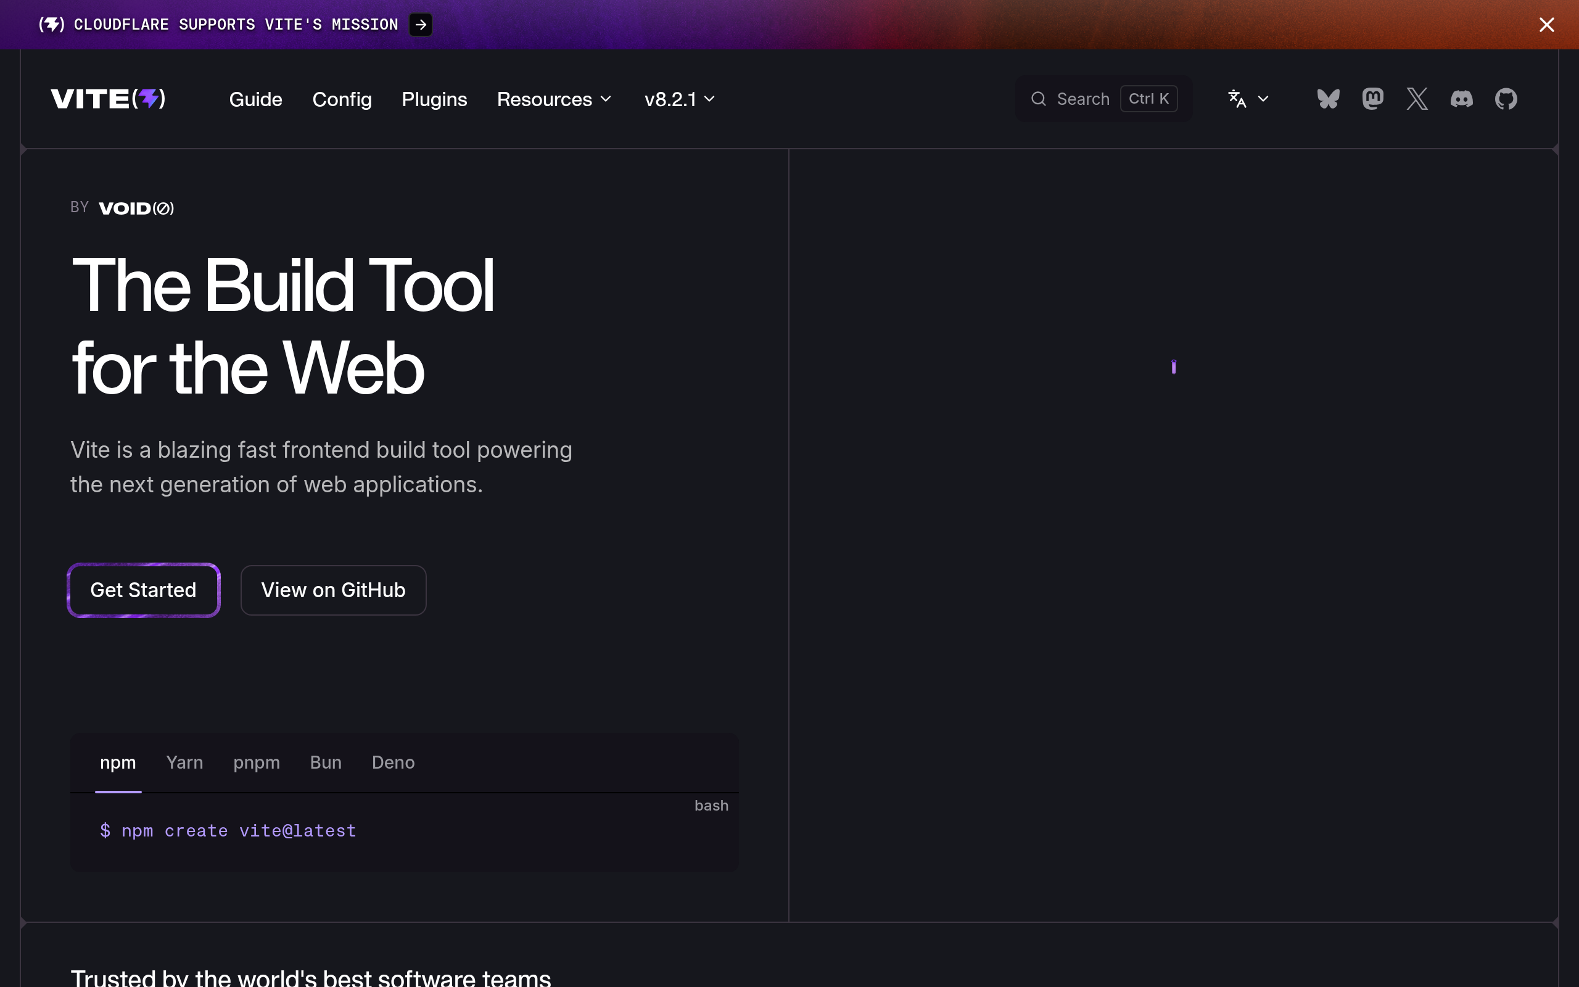Click Trusted by the world's best heading
Viewport: 1579px width, 987px height.
point(311,977)
